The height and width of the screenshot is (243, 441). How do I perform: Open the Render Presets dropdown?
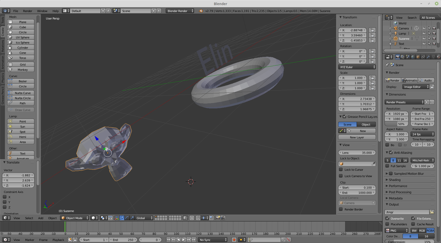(x=404, y=102)
